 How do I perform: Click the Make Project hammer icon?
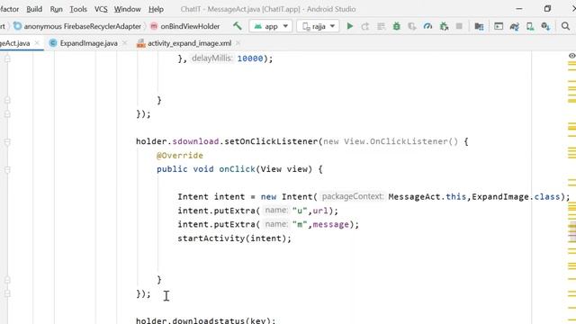238,26
